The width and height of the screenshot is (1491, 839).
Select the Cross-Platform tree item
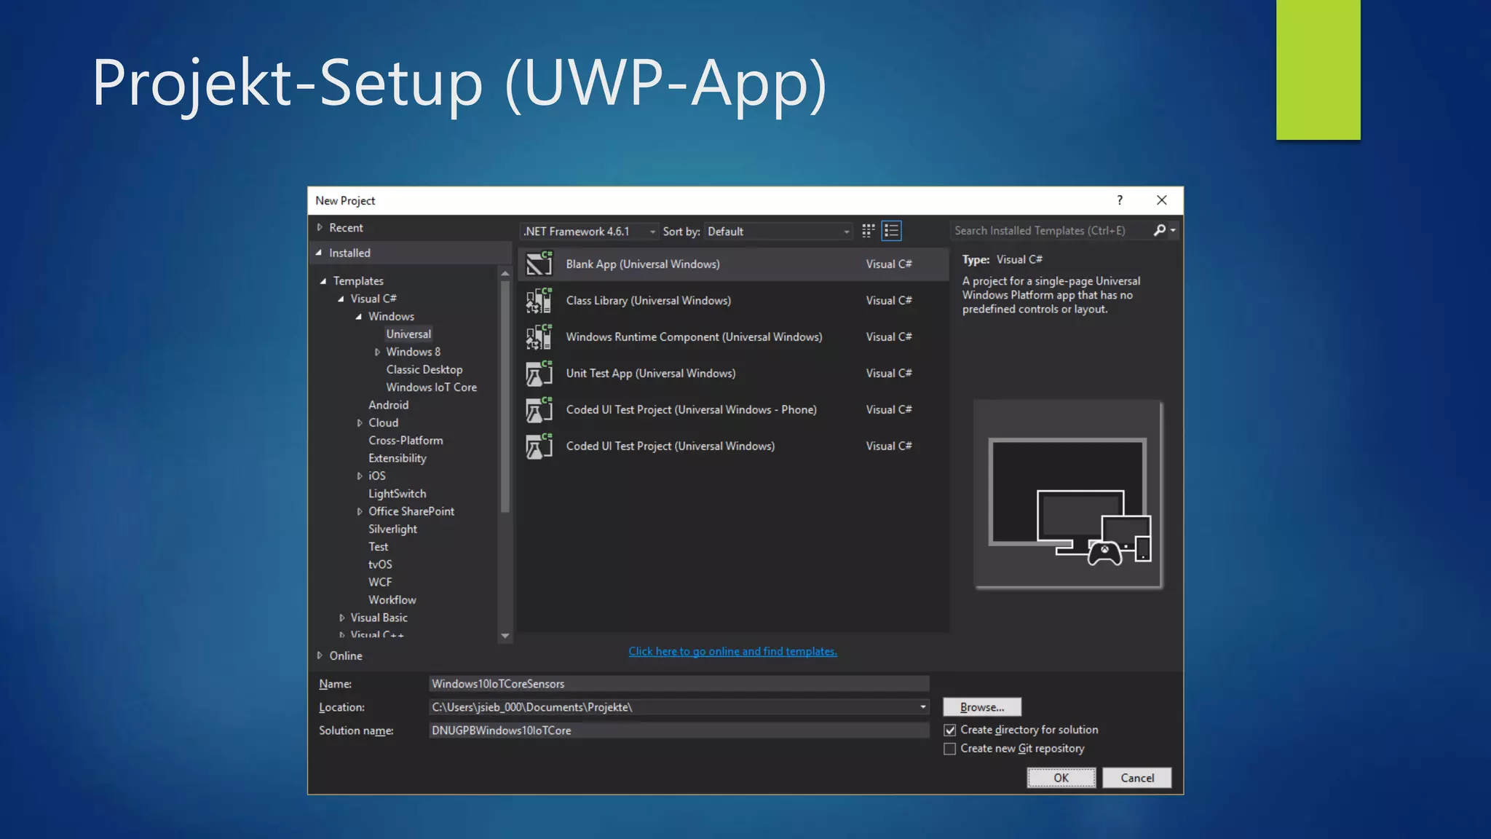[x=406, y=441]
